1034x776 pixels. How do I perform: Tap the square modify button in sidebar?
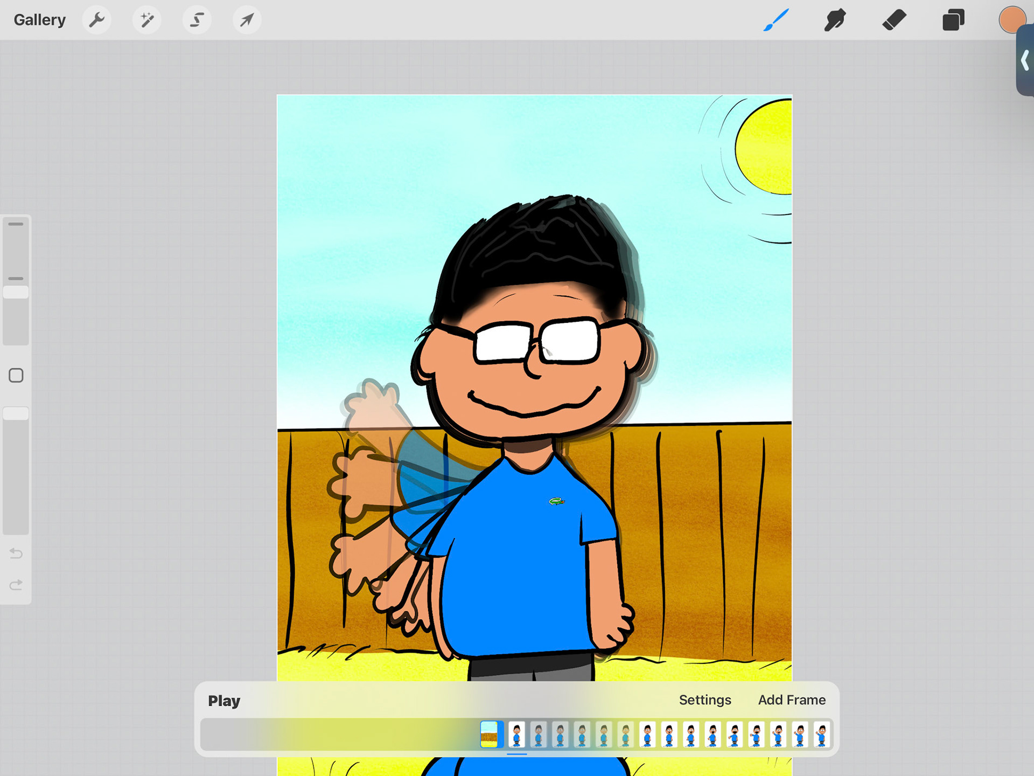[x=16, y=376]
